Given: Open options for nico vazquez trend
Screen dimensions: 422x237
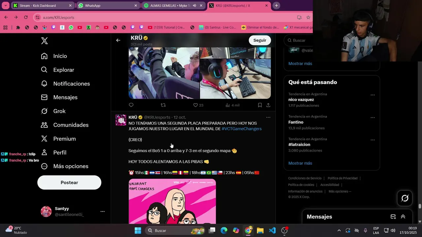Looking at the screenshot, I should (x=373, y=95).
